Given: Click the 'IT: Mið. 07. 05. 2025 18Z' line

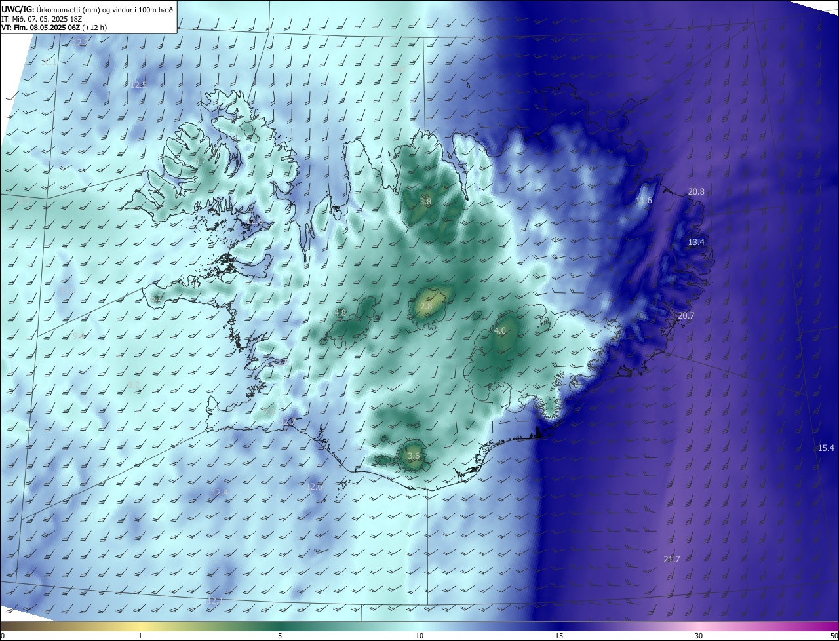Looking at the screenshot, I should click(41, 18).
